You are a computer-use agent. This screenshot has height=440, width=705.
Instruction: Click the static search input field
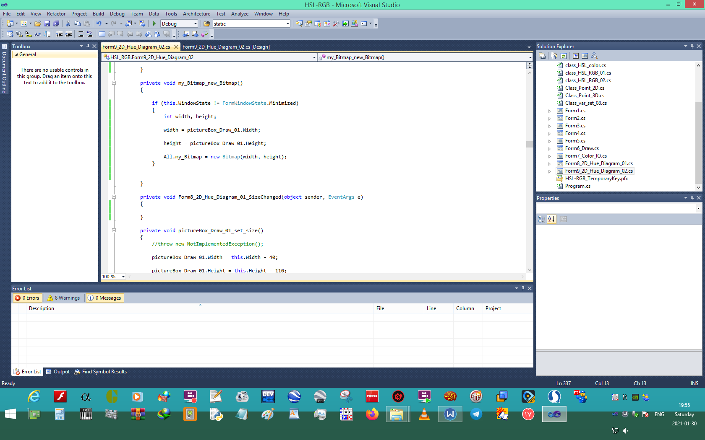click(x=249, y=24)
